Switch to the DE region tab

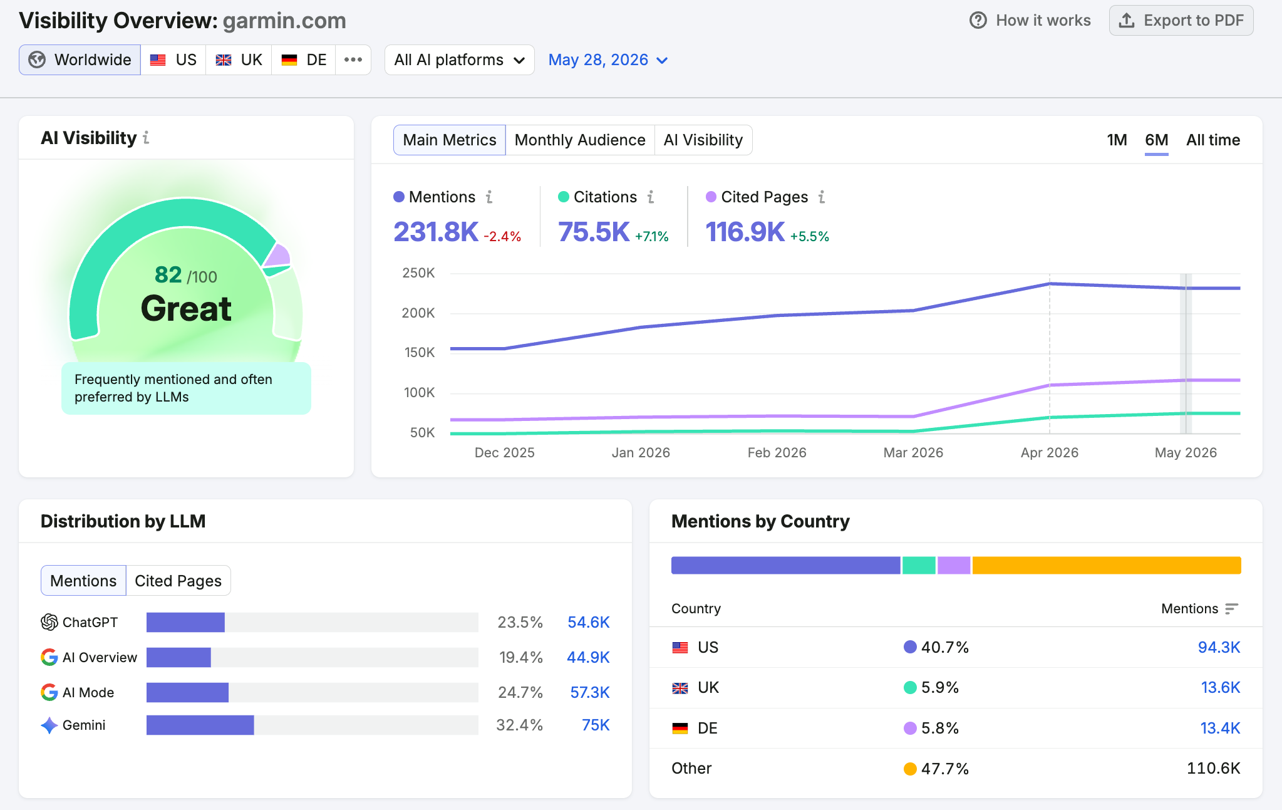coord(304,60)
